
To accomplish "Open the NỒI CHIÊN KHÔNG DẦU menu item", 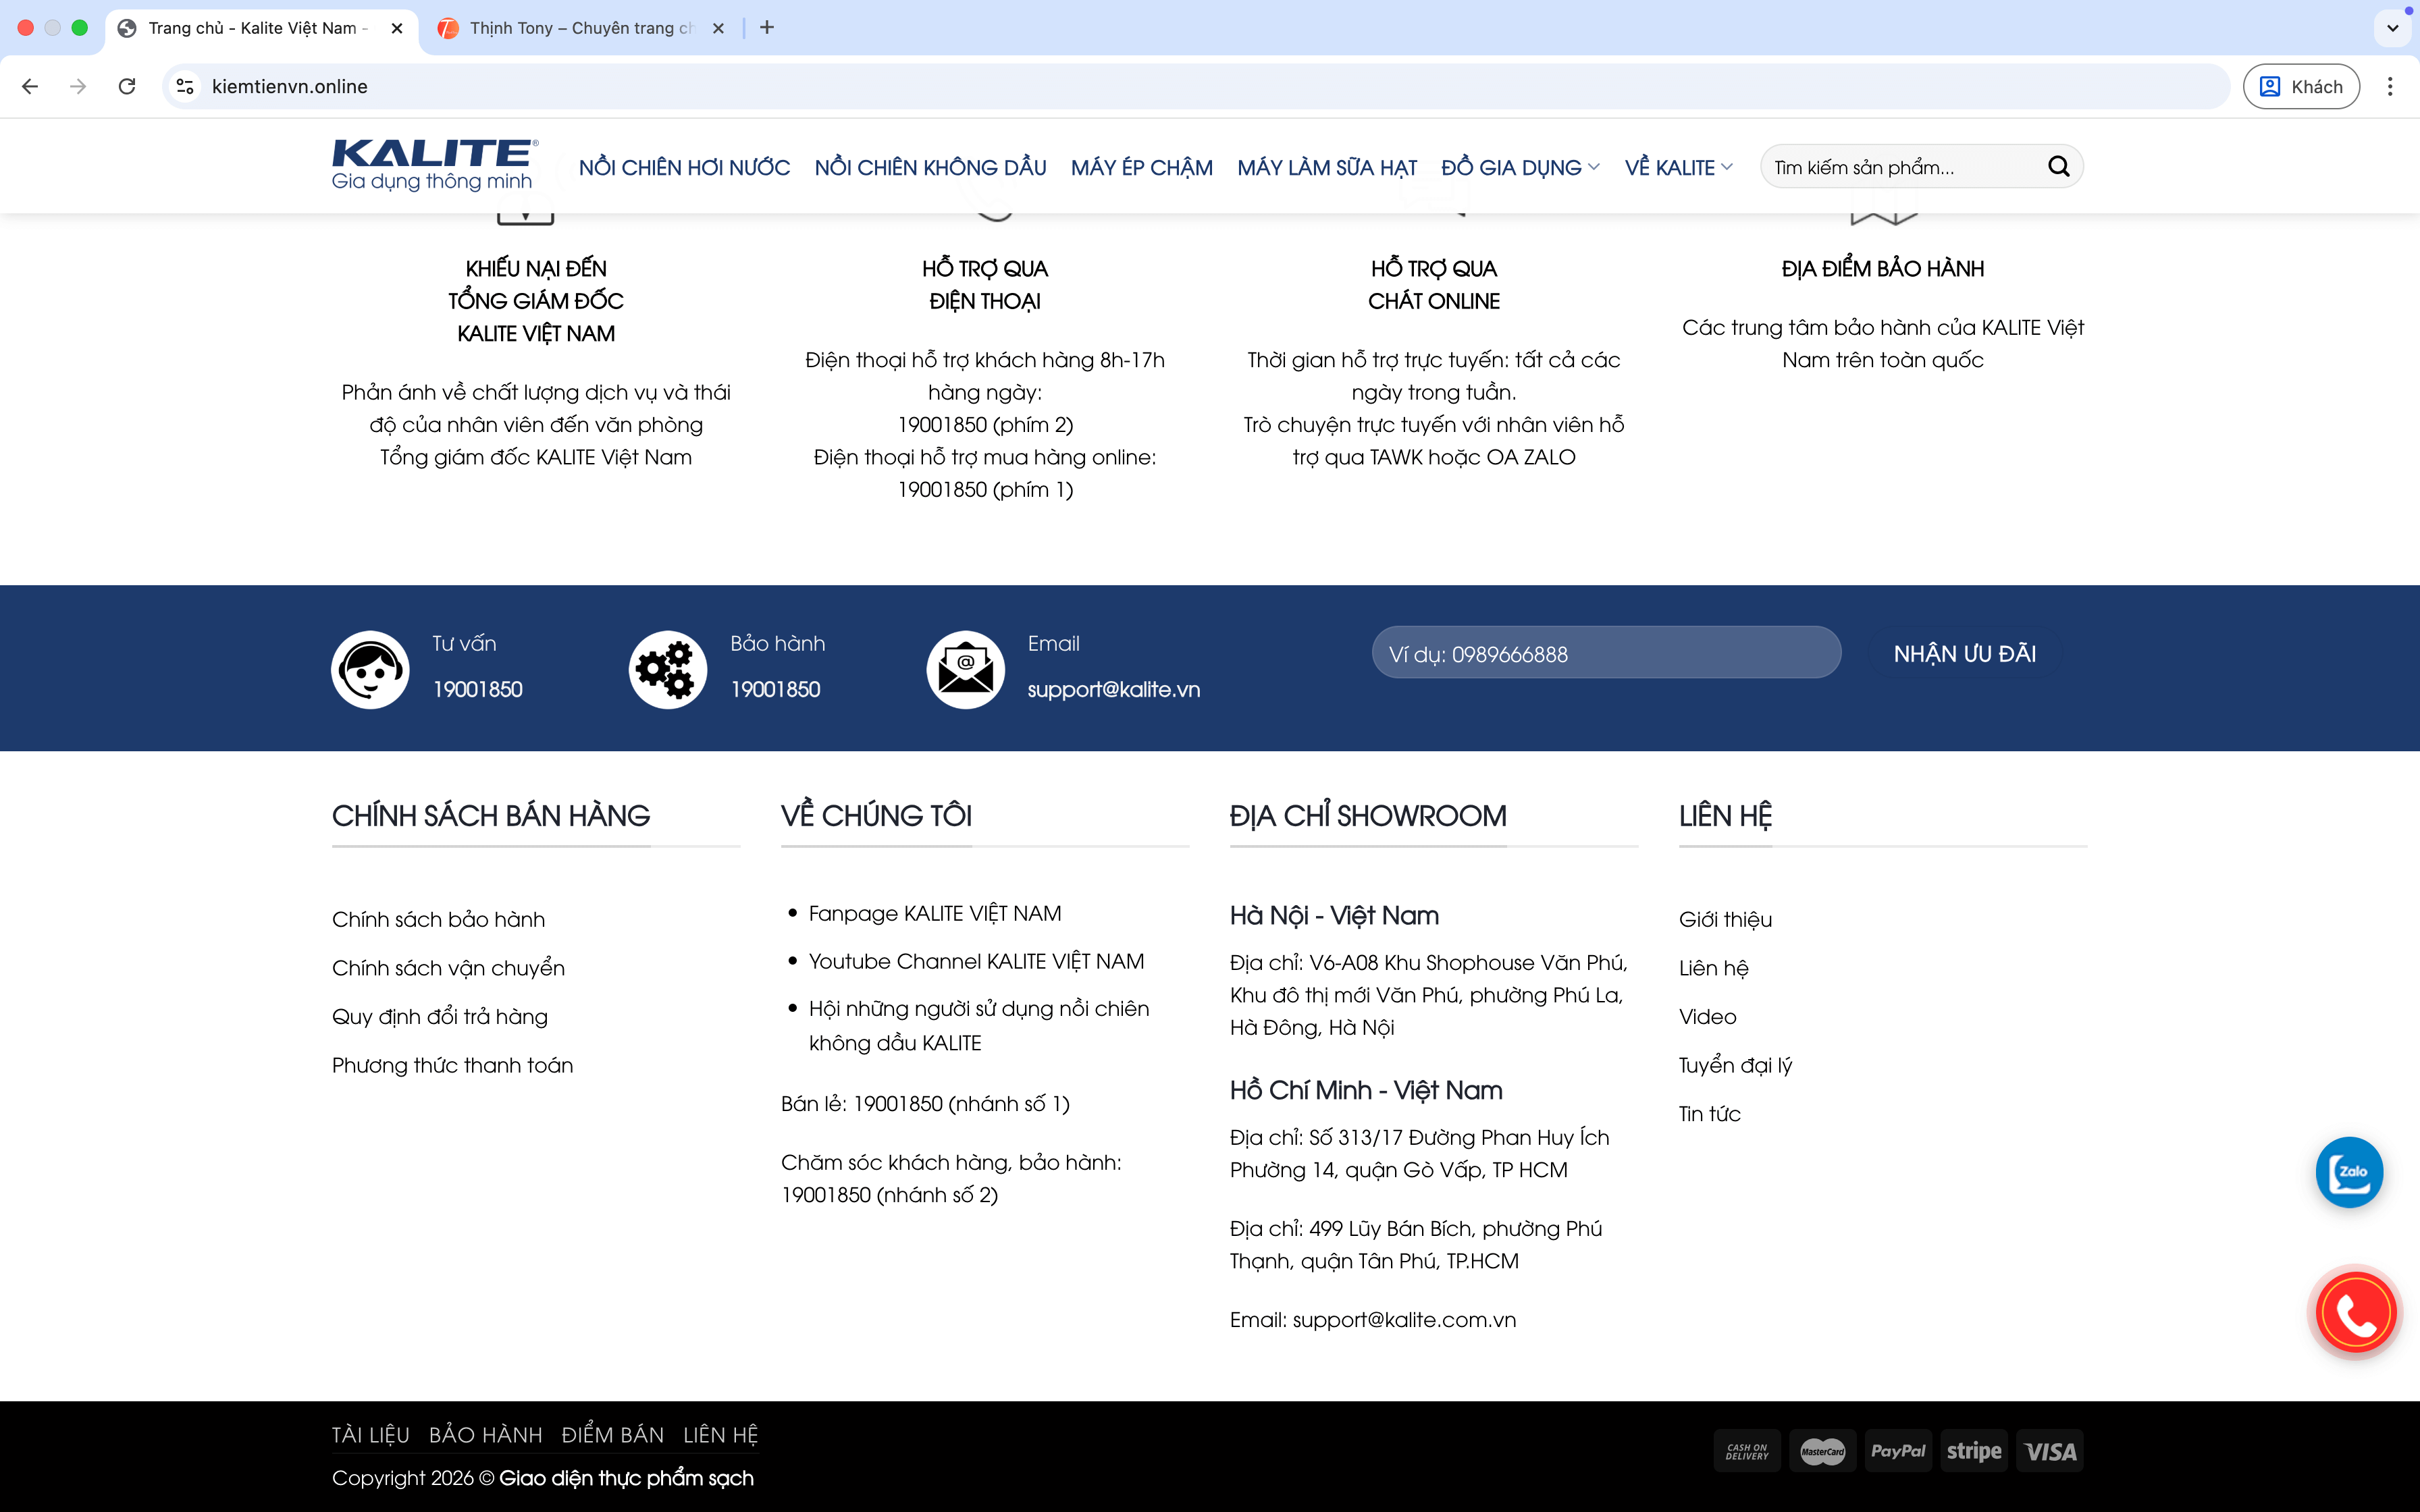I will coord(930,168).
